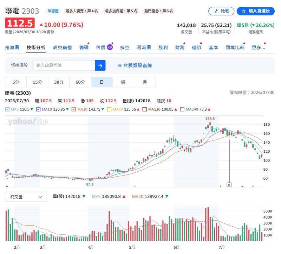Open the 健診 tab
Screen dimensions: 281x254
[197, 48]
